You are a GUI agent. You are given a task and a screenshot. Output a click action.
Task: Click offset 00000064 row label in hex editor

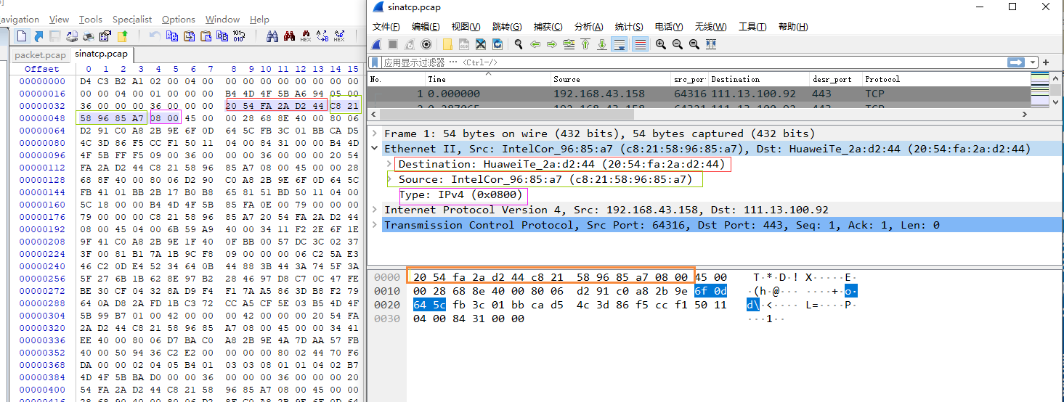[42, 131]
